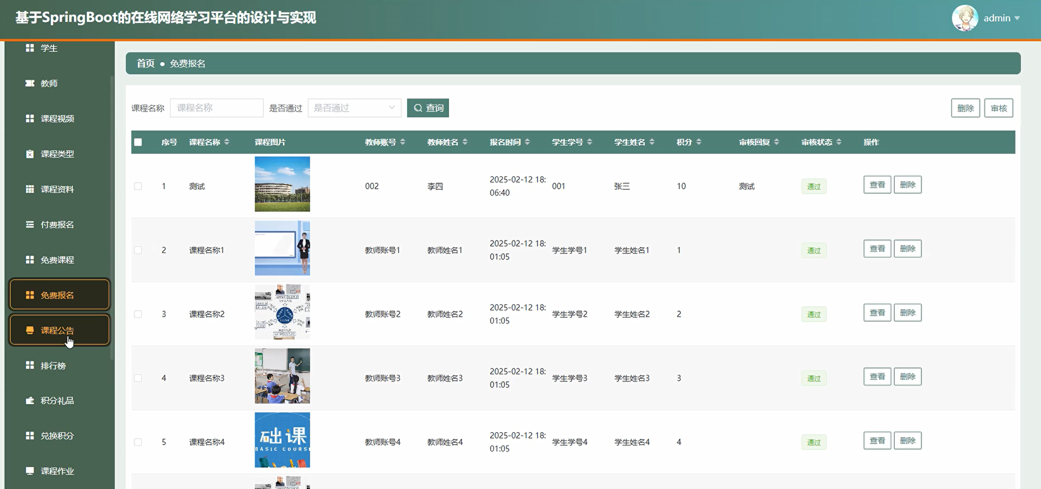This screenshot has width=1041, height=489.
Task: Click the 付费报名 sidebar icon
Action: tap(30, 224)
